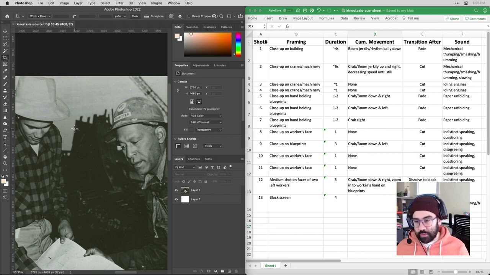490x275 pixels.
Task: Switch to the Swatches tab
Action: 192,27
